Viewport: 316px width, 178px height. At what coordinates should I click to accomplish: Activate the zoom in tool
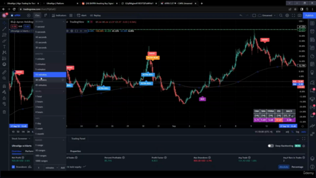tap(4, 78)
